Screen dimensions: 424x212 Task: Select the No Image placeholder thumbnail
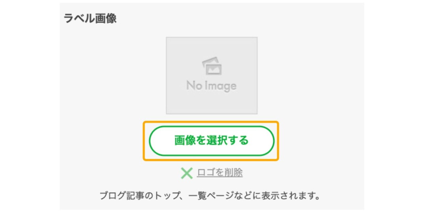click(x=212, y=75)
